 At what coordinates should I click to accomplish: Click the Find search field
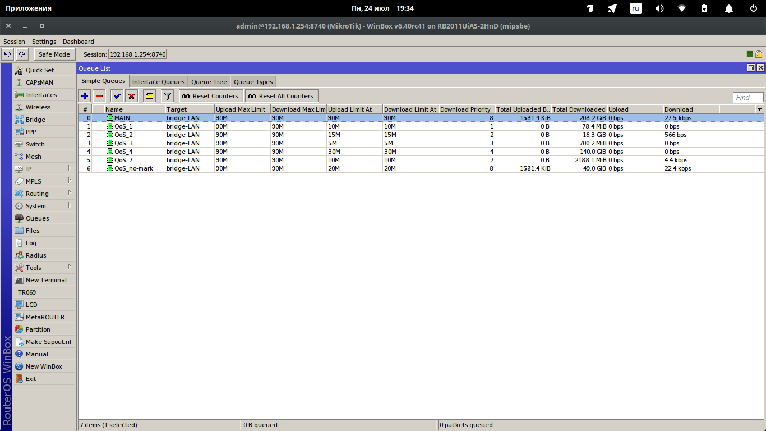click(x=748, y=97)
